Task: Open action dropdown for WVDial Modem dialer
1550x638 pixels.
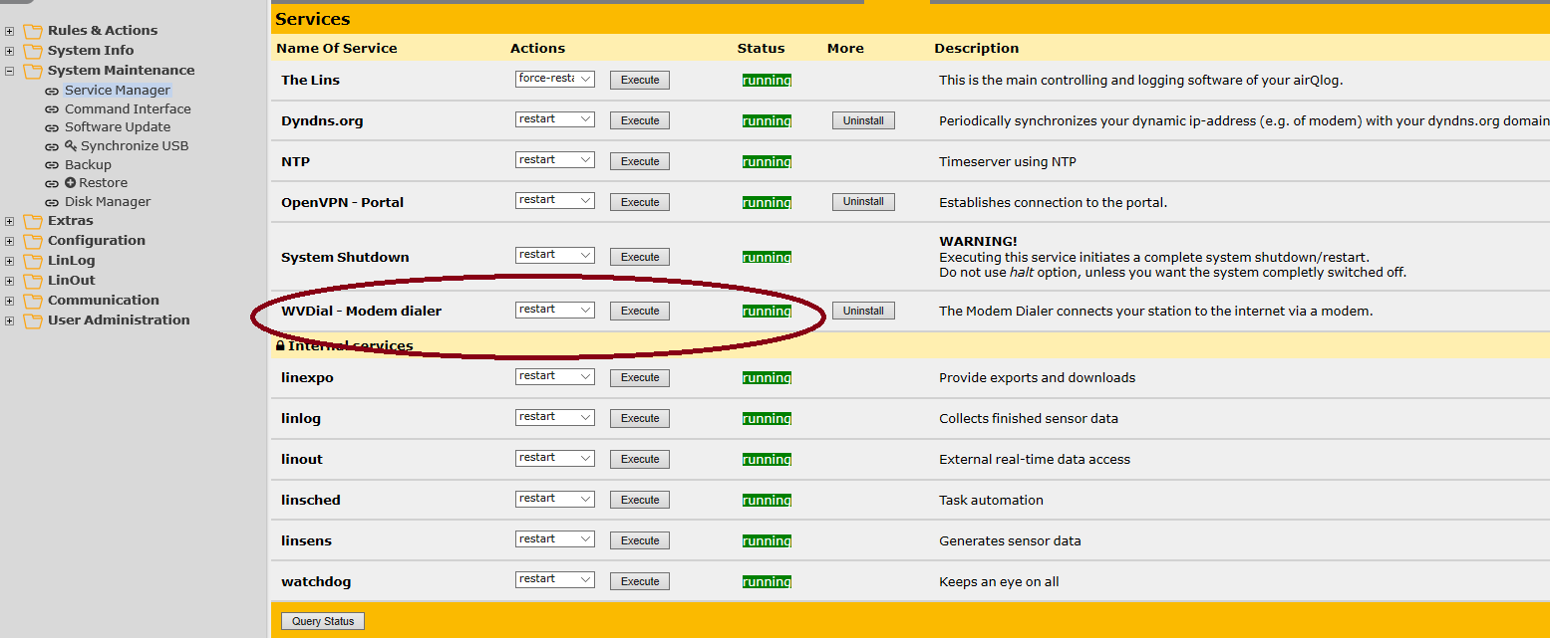Action: pyautogui.click(x=555, y=310)
